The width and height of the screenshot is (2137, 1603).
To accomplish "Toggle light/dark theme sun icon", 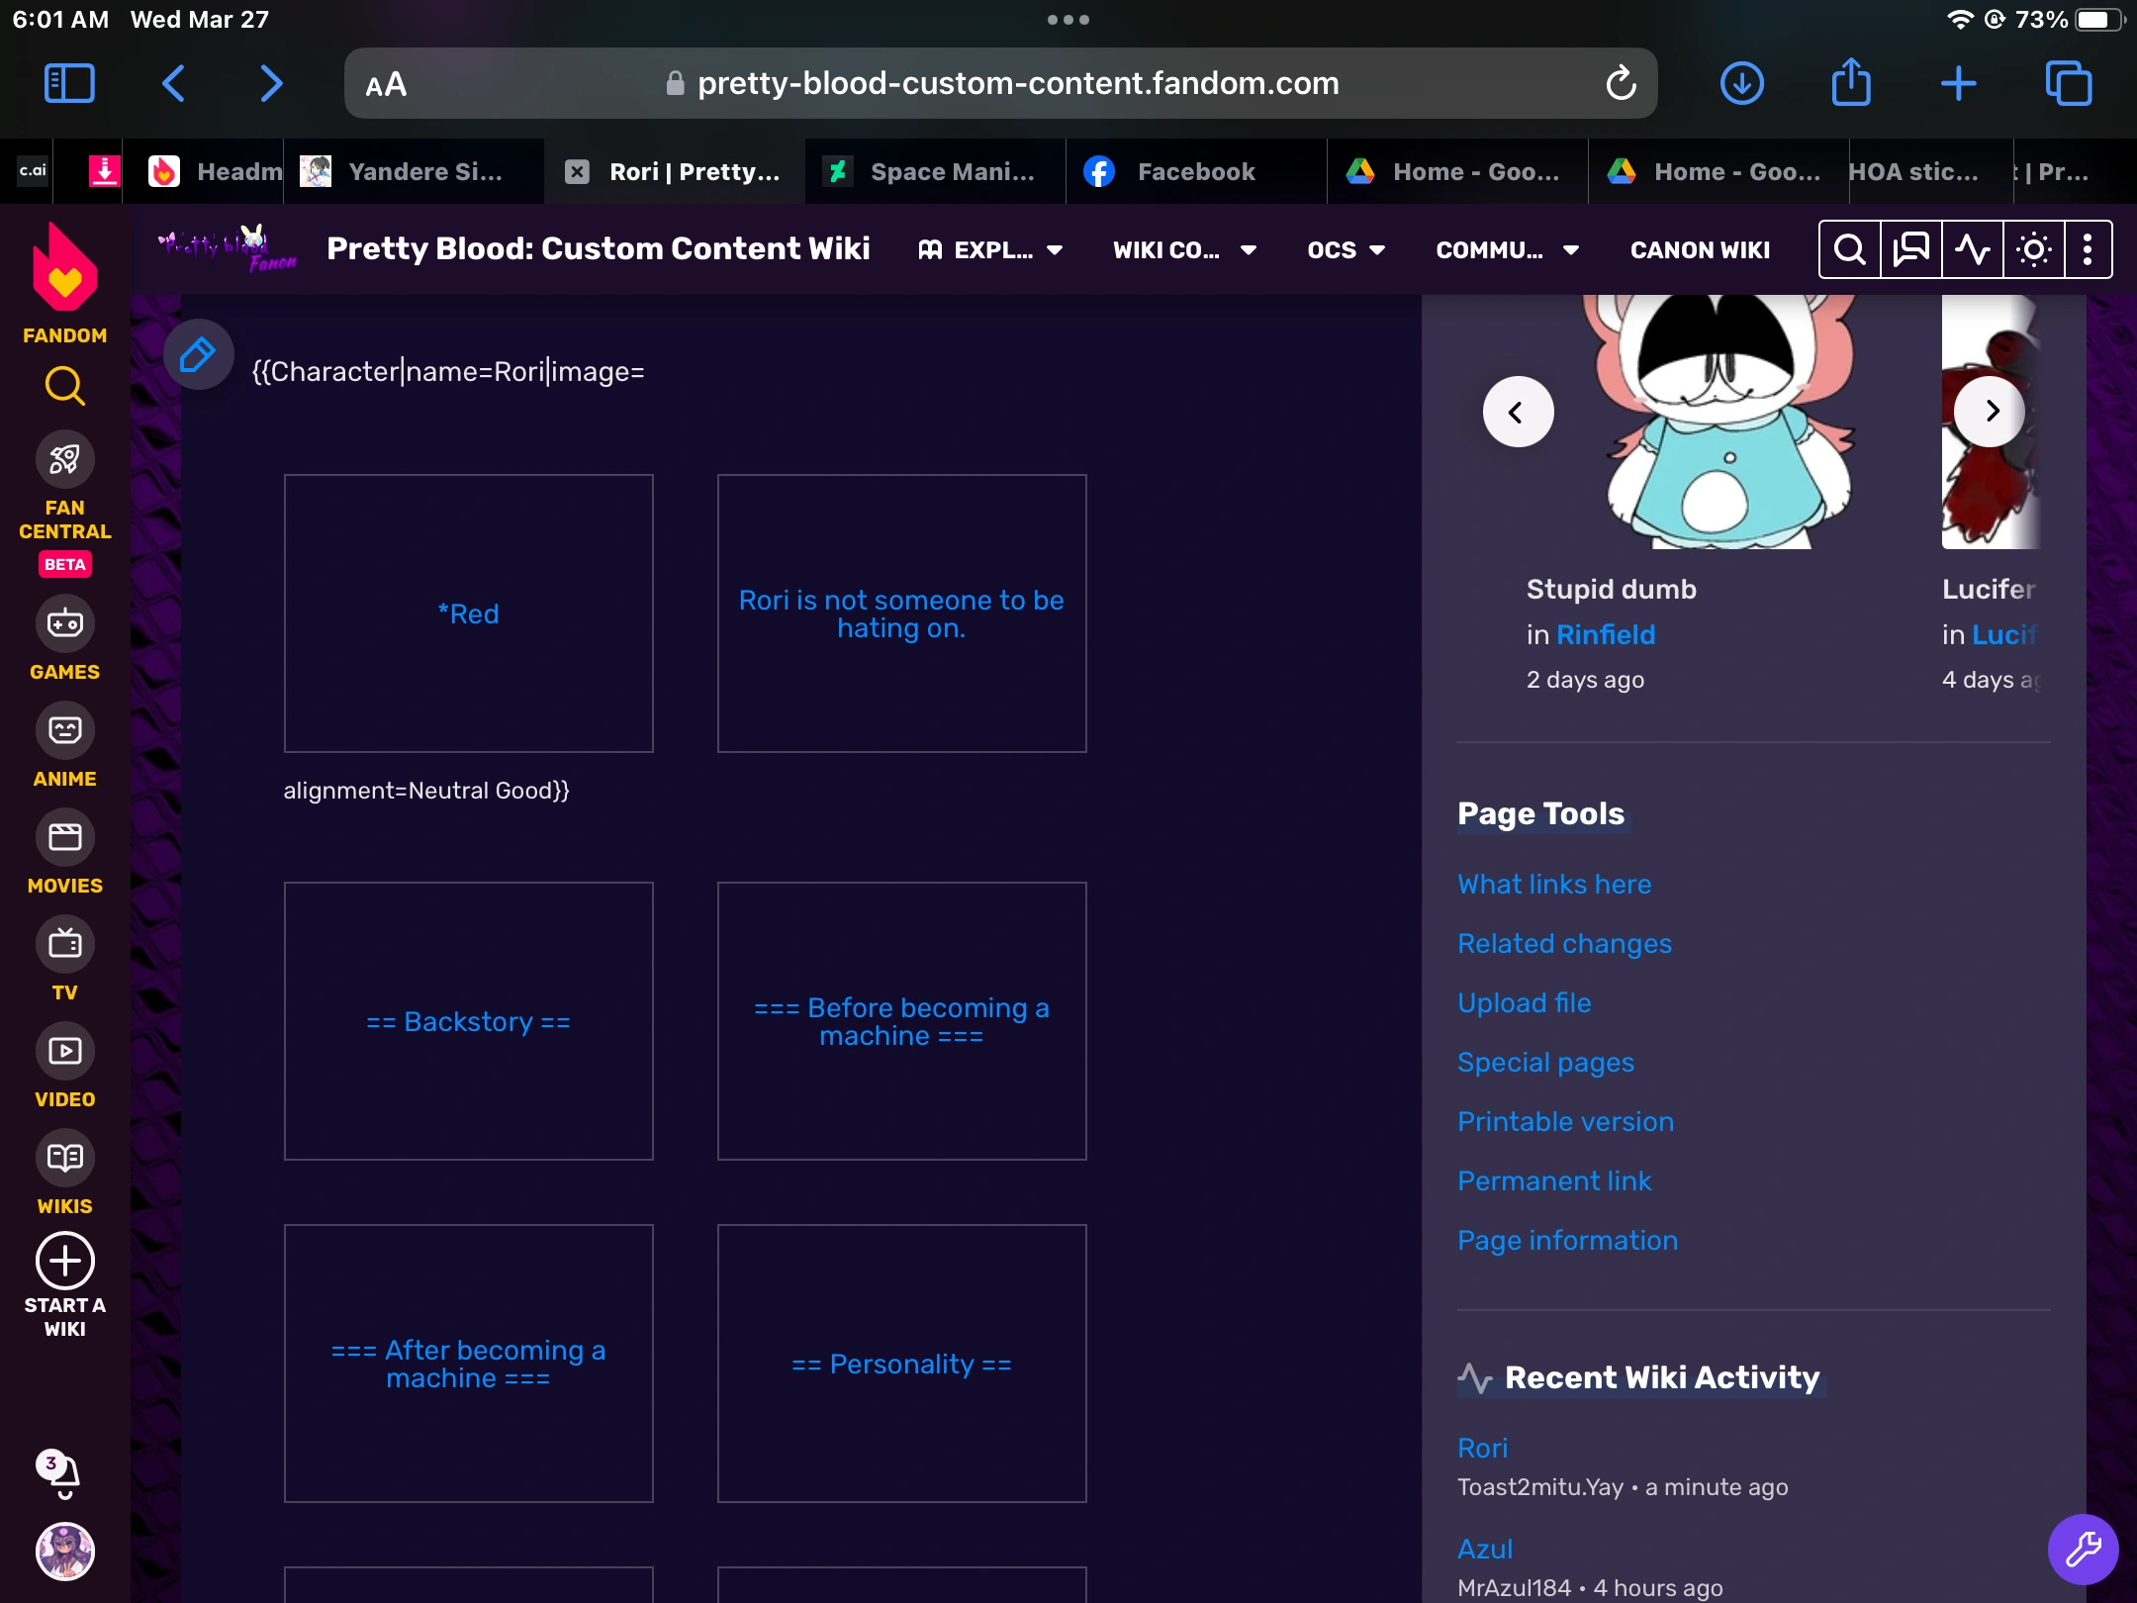I will (2033, 249).
